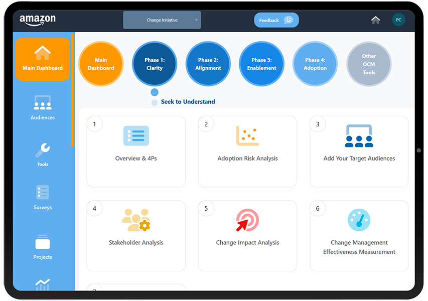Click the Adoption Risk Analysis scatter chart icon
This screenshot has width=428, height=301.
(x=247, y=135)
